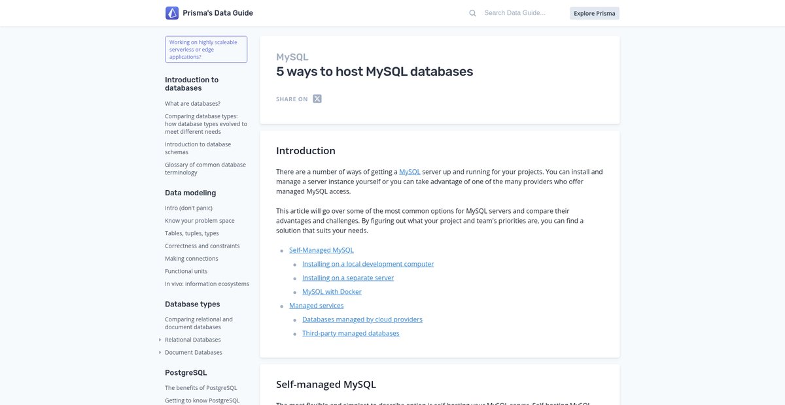Select Document Databases tree item label
Screen dimensions: 785x405
point(194,352)
